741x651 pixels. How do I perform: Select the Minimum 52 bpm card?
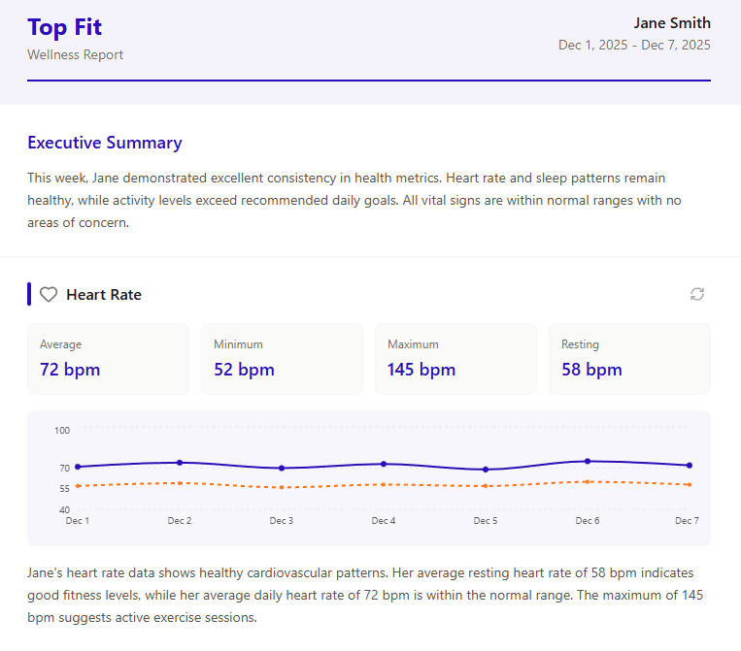(282, 359)
